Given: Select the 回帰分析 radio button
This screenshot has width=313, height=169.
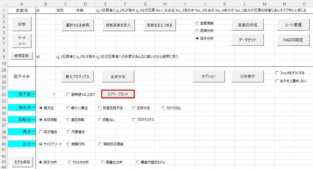Looking at the screenshot, I should click(197, 31).
